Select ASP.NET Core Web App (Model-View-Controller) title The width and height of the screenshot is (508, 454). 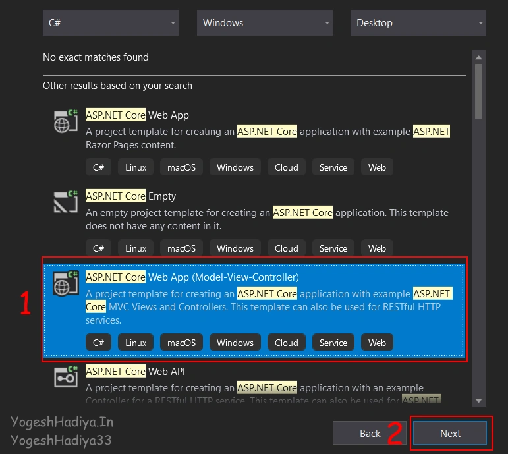192,277
